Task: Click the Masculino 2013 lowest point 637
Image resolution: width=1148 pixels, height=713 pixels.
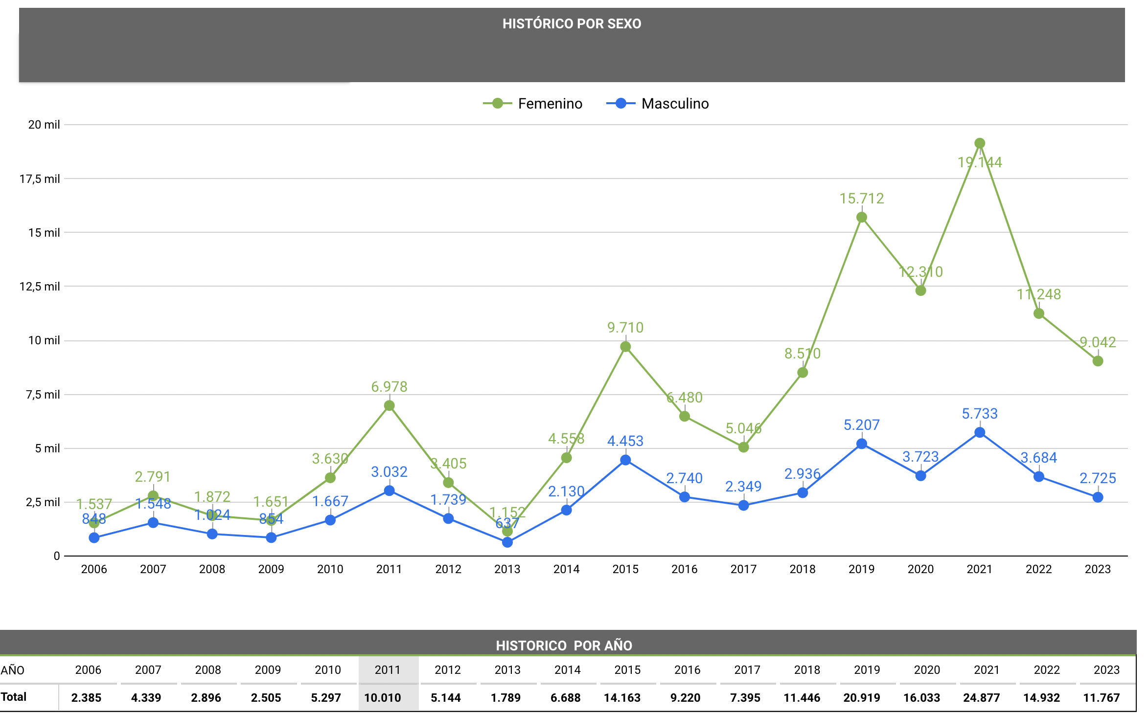Action: 507,542
